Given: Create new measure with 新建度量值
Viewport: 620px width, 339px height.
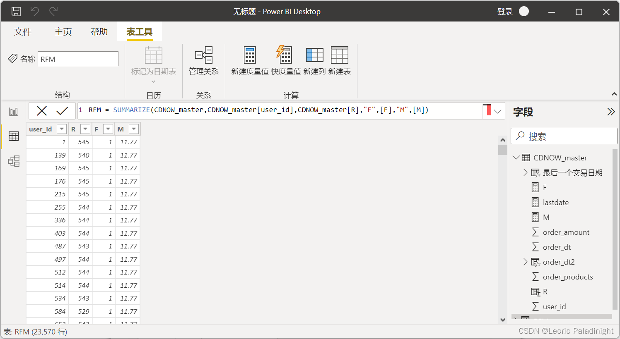Looking at the screenshot, I should click(250, 61).
